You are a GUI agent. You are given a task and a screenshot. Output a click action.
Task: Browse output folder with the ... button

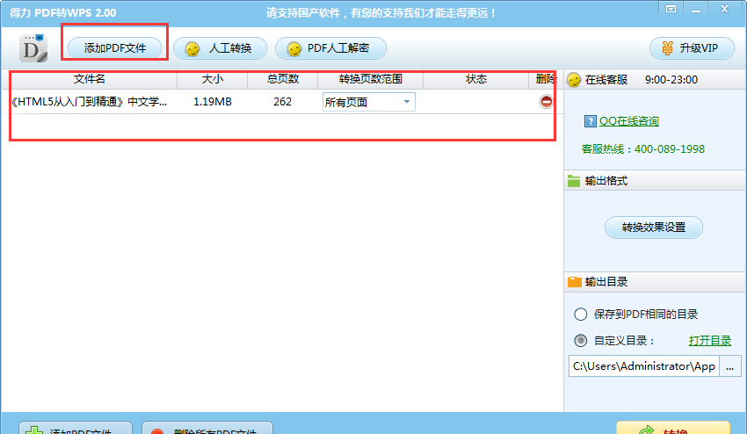[x=729, y=365]
